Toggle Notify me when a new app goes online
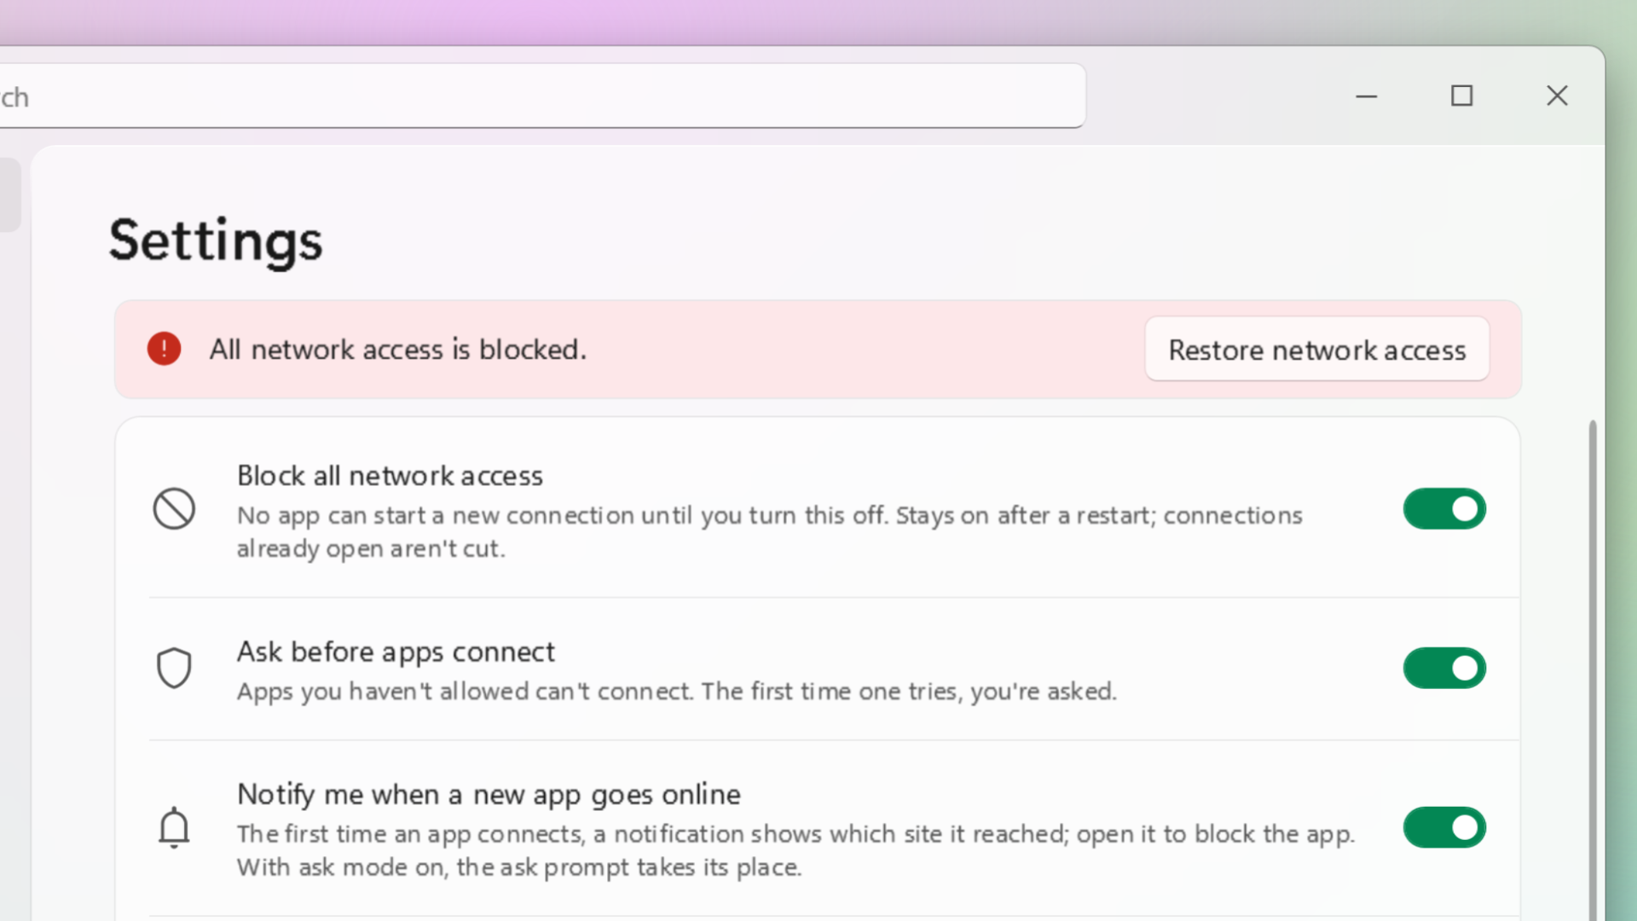 1444,827
